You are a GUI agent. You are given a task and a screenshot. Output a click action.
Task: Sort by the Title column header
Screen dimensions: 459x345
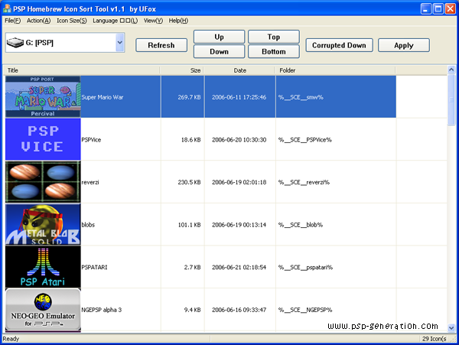coord(82,70)
